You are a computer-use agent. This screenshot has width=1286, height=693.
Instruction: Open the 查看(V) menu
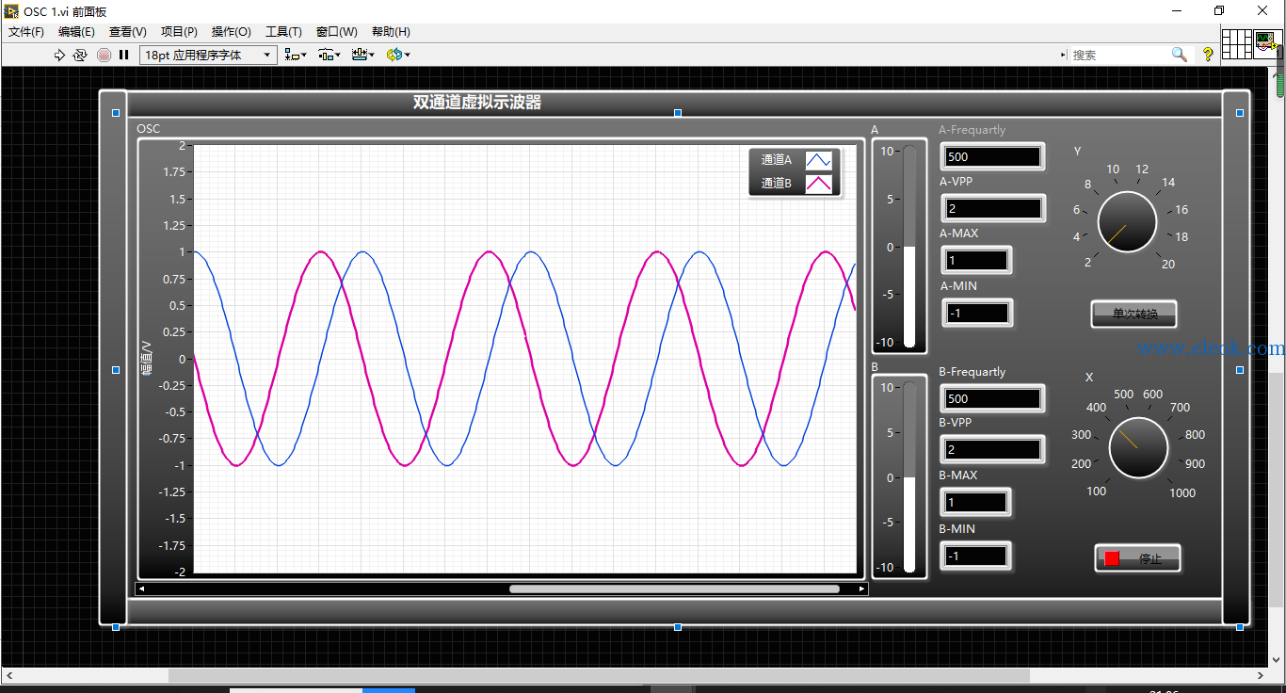click(x=127, y=32)
